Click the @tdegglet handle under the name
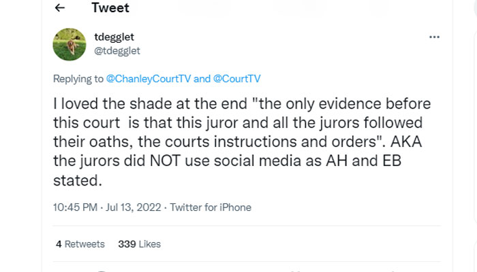 click(117, 51)
